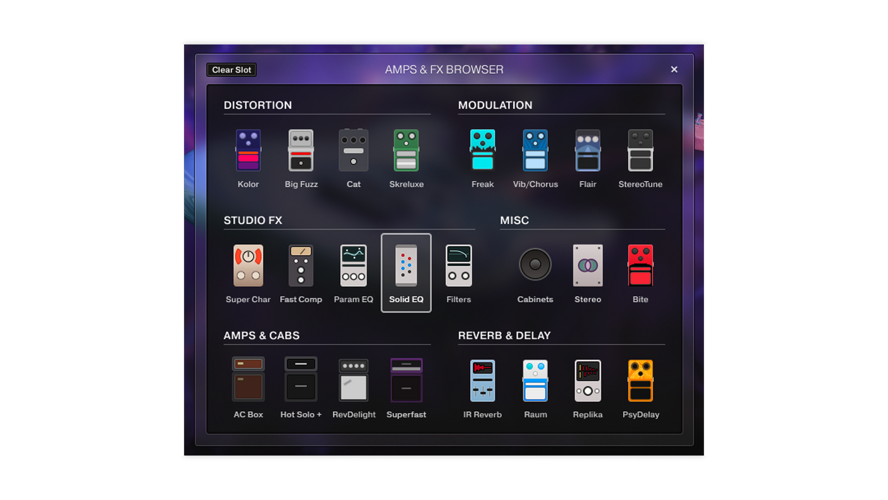Click the "Super Char" name label

tap(248, 299)
